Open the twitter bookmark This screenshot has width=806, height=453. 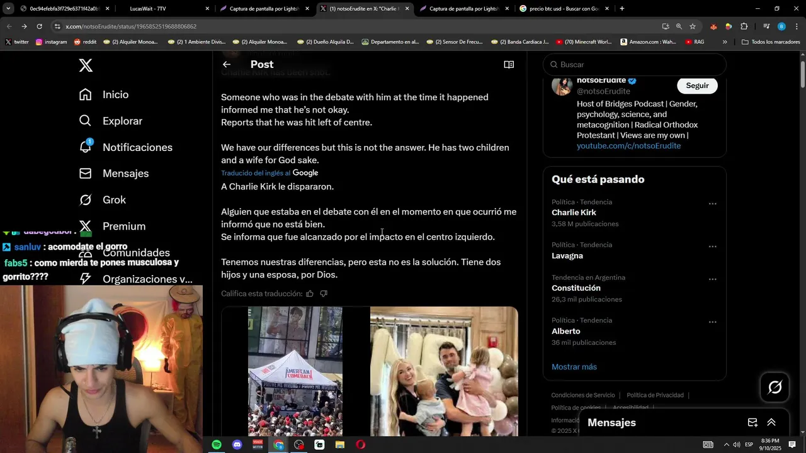[17, 42]
